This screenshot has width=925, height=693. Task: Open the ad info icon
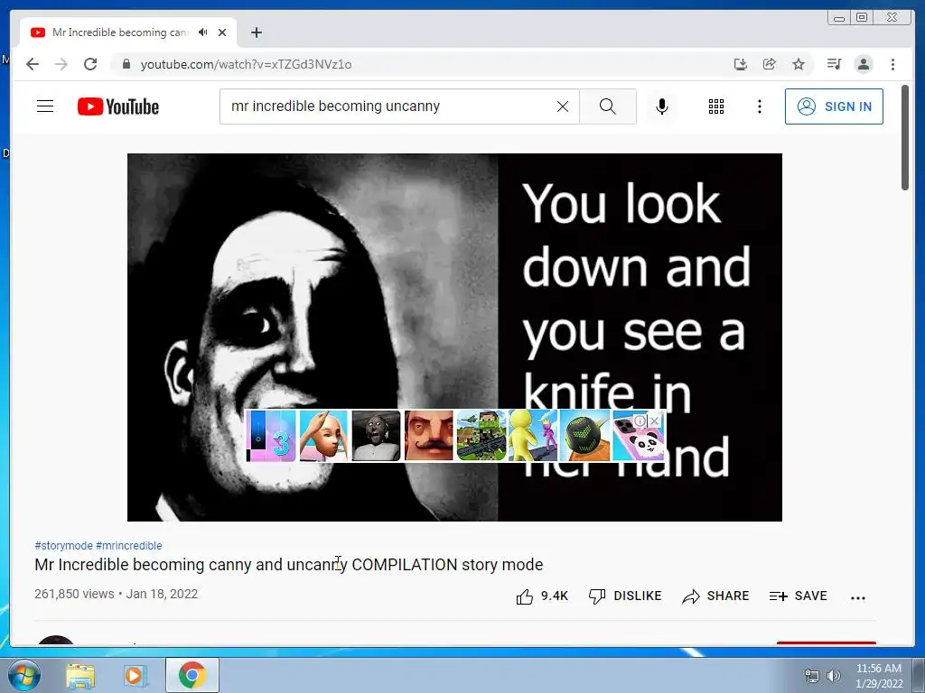(640, 420)
